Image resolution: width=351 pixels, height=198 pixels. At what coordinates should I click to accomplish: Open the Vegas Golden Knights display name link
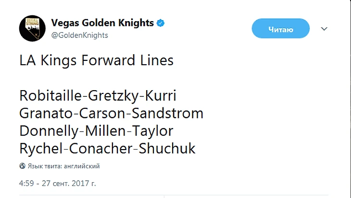pos(102,23)
